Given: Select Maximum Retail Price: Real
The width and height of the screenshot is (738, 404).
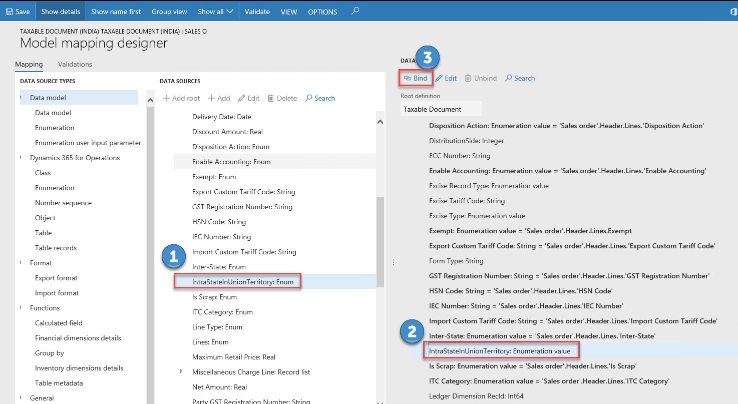Looking at the screenshot, I should click(x=234, y=357).
